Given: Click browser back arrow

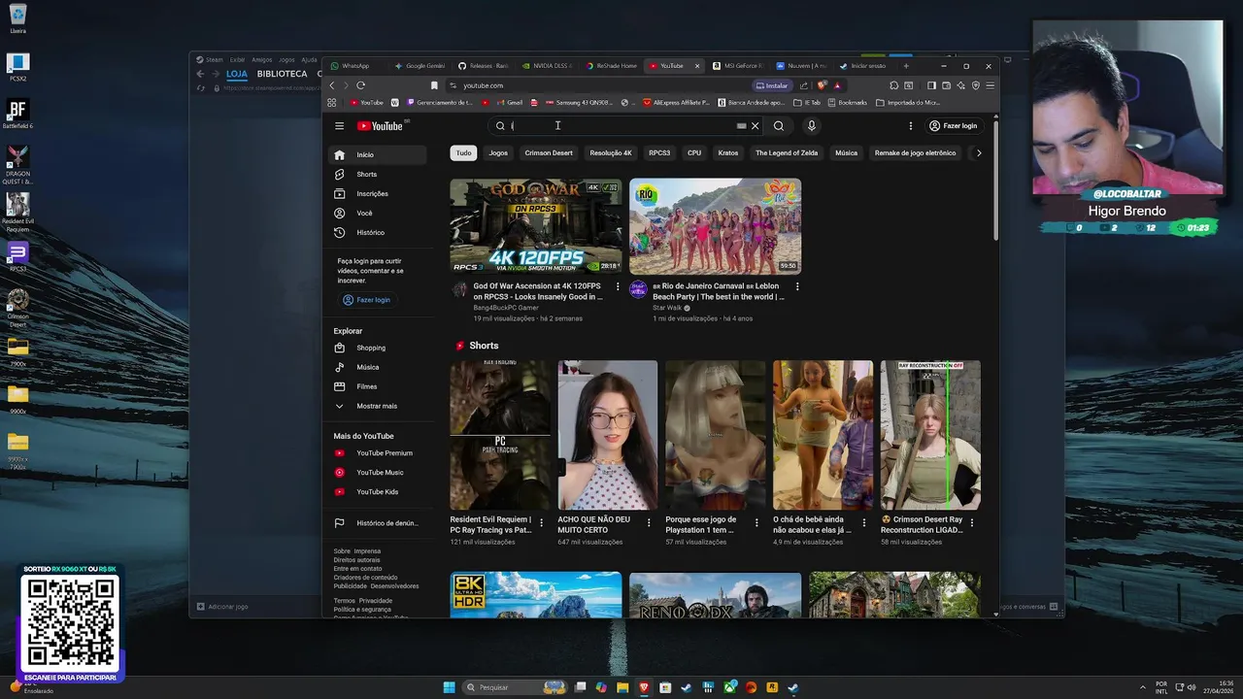Looking at the screenshot, I should point(332,85).
